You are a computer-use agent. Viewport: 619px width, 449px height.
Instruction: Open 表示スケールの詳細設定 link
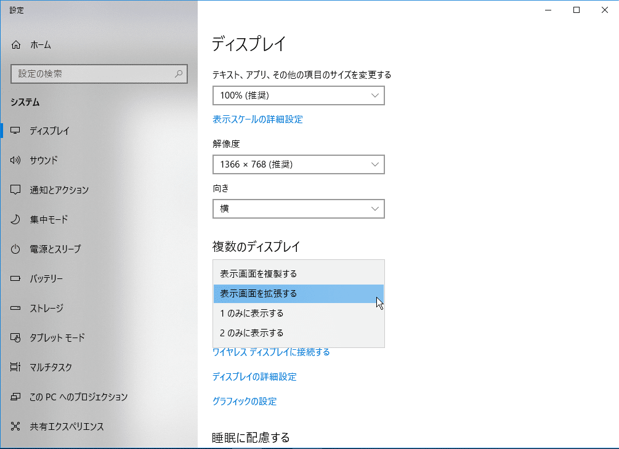[x=257, y=119]
